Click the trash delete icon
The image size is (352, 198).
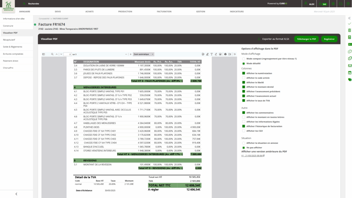350,30
